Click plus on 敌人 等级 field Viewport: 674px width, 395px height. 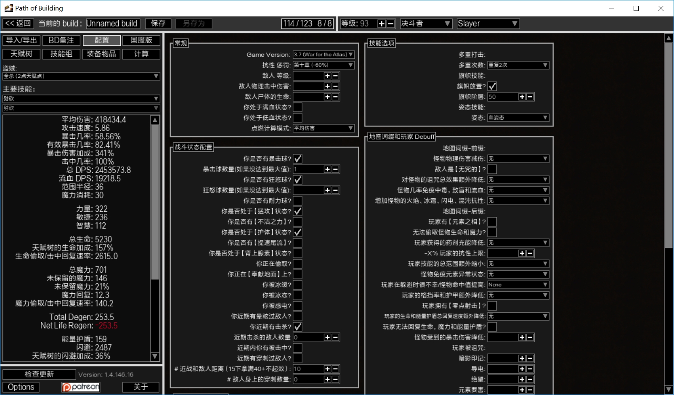pos(327,76)
